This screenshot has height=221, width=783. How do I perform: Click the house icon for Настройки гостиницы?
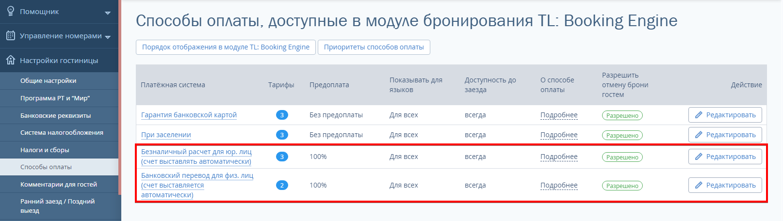10,60
